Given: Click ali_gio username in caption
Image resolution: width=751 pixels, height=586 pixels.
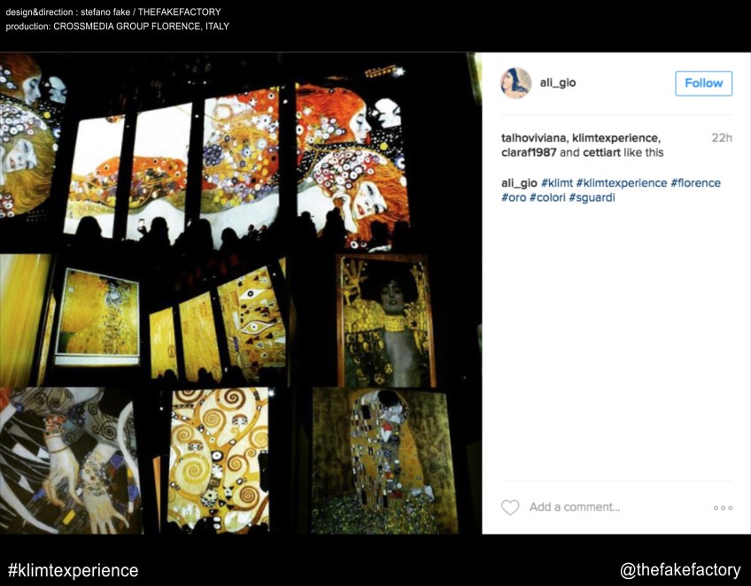Looking at the screenshot, I should point(519,183).
